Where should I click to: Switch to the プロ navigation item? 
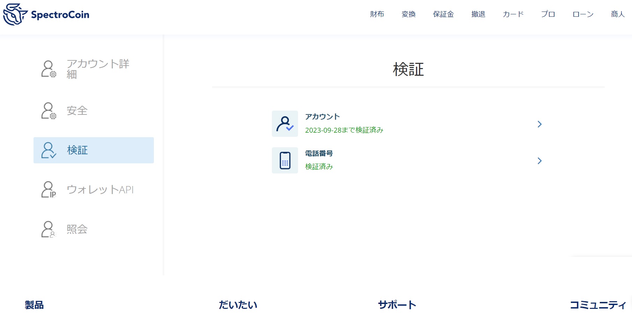[x=548, y=14]
